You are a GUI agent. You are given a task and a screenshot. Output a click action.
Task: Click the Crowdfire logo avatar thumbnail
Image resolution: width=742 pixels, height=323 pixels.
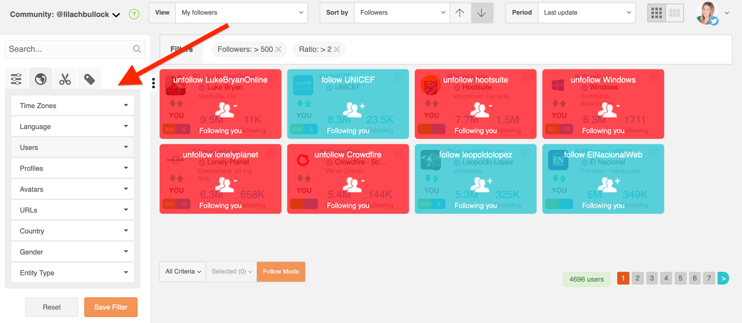point(303,160)
